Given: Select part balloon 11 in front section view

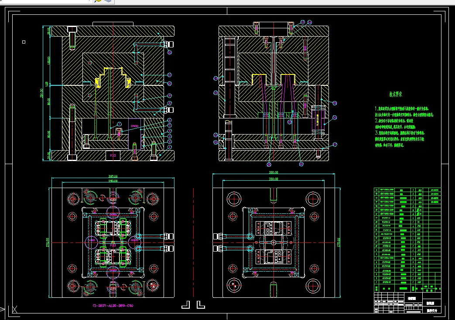Looking at the screenshot, I should [169, 75].
